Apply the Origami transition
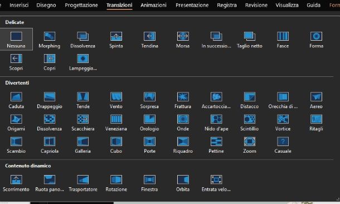The image size is (340, 204). [16, 123]
